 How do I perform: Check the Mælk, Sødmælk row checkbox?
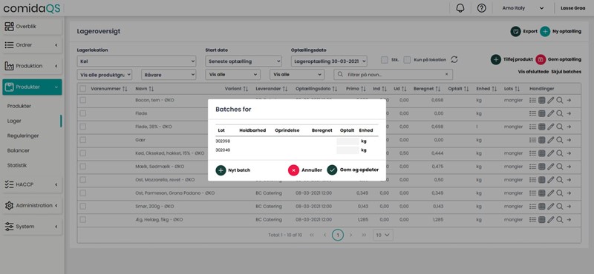click(83, 167)
